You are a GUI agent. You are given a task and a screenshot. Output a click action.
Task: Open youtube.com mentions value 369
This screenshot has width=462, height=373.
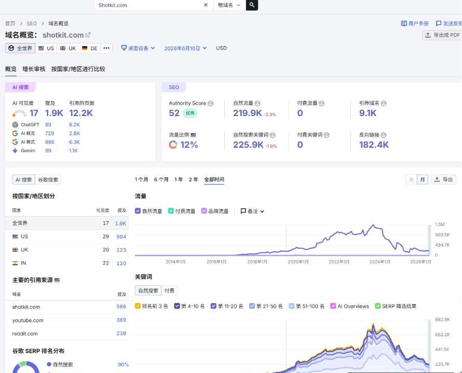[x=121, y=320]
